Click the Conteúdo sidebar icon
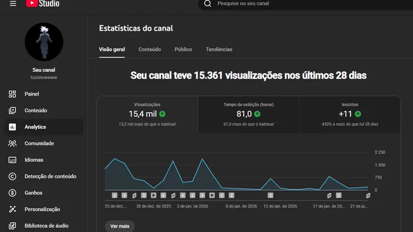Screen dimensions: 413x232 pos(12,110)
